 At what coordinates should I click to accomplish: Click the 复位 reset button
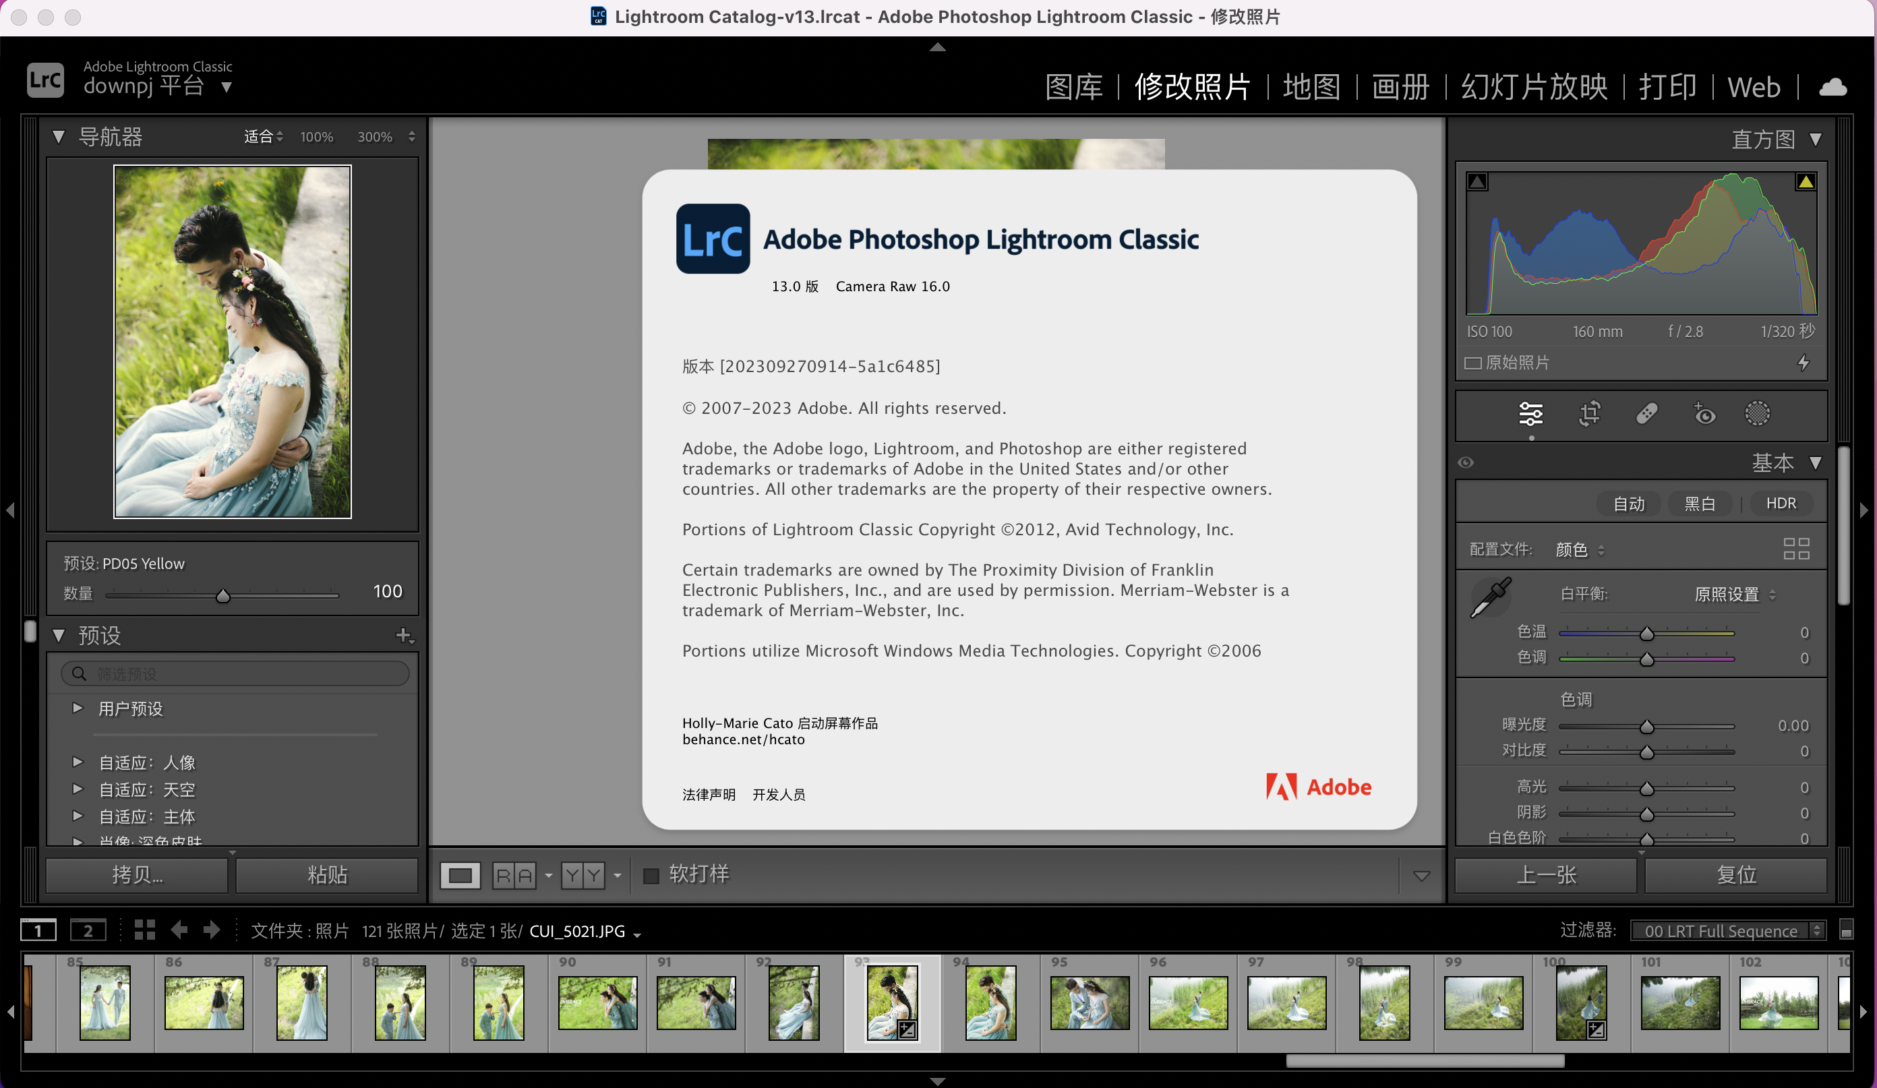click(x=1736, y=874)
